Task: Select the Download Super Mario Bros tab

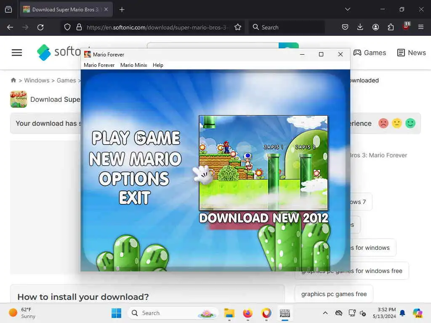Action: pyautogui.click(x=66, y=10)
